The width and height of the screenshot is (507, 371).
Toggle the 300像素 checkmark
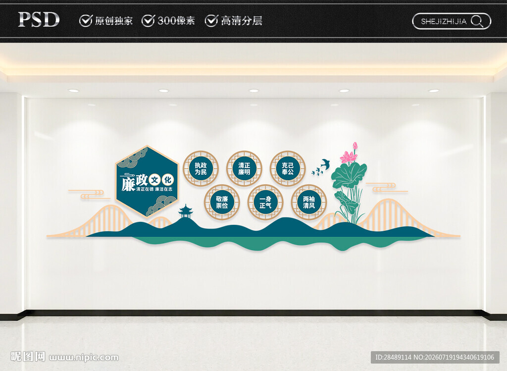coord(148,21)
